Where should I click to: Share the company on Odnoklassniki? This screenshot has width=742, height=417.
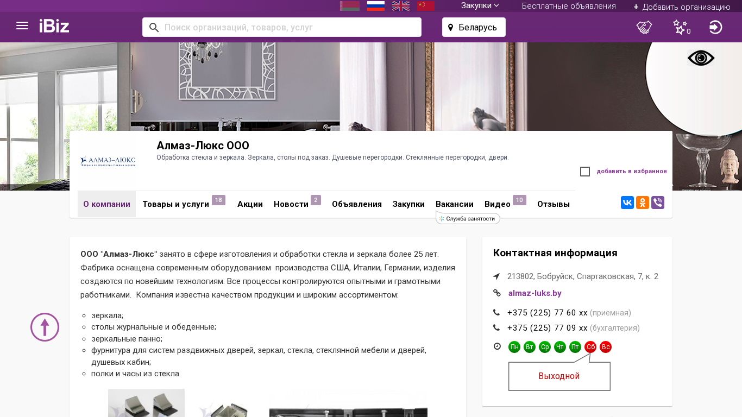[x=643, y=203]
